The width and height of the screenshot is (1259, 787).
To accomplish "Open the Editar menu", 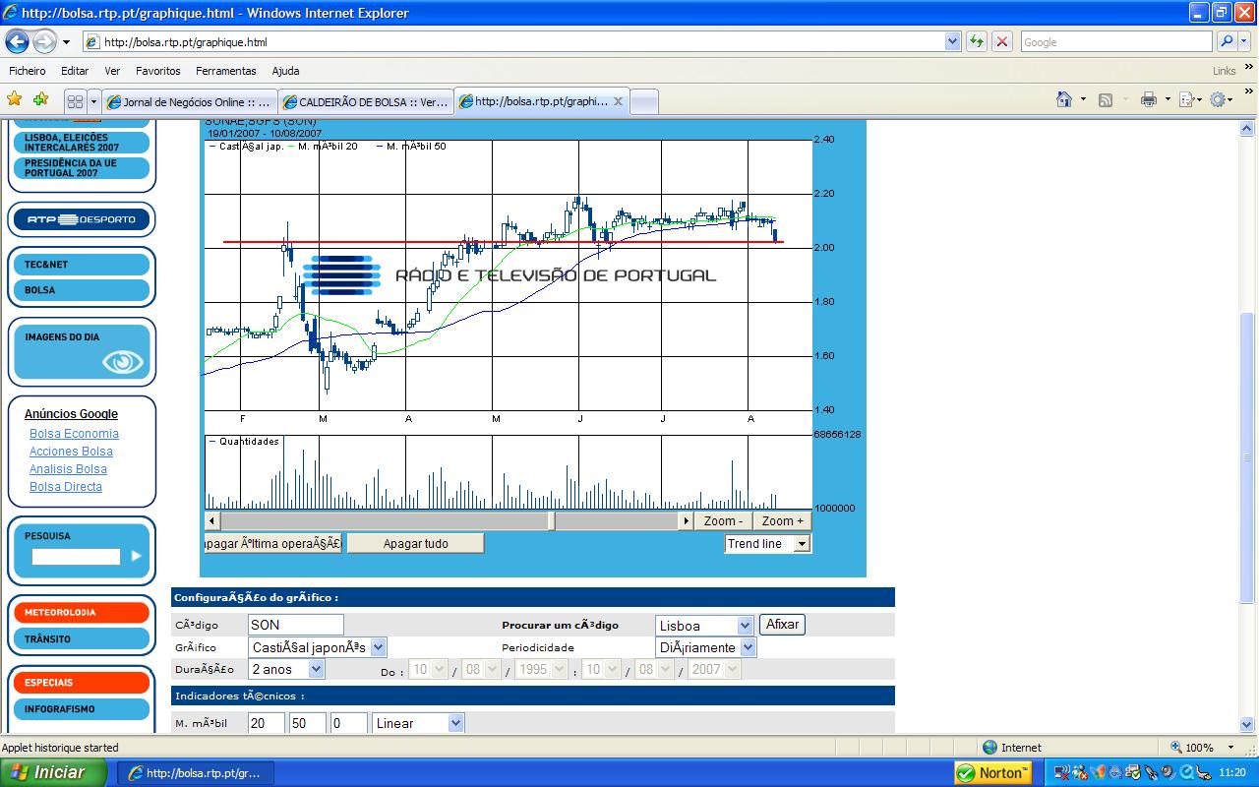I will [x=75, y=71].
